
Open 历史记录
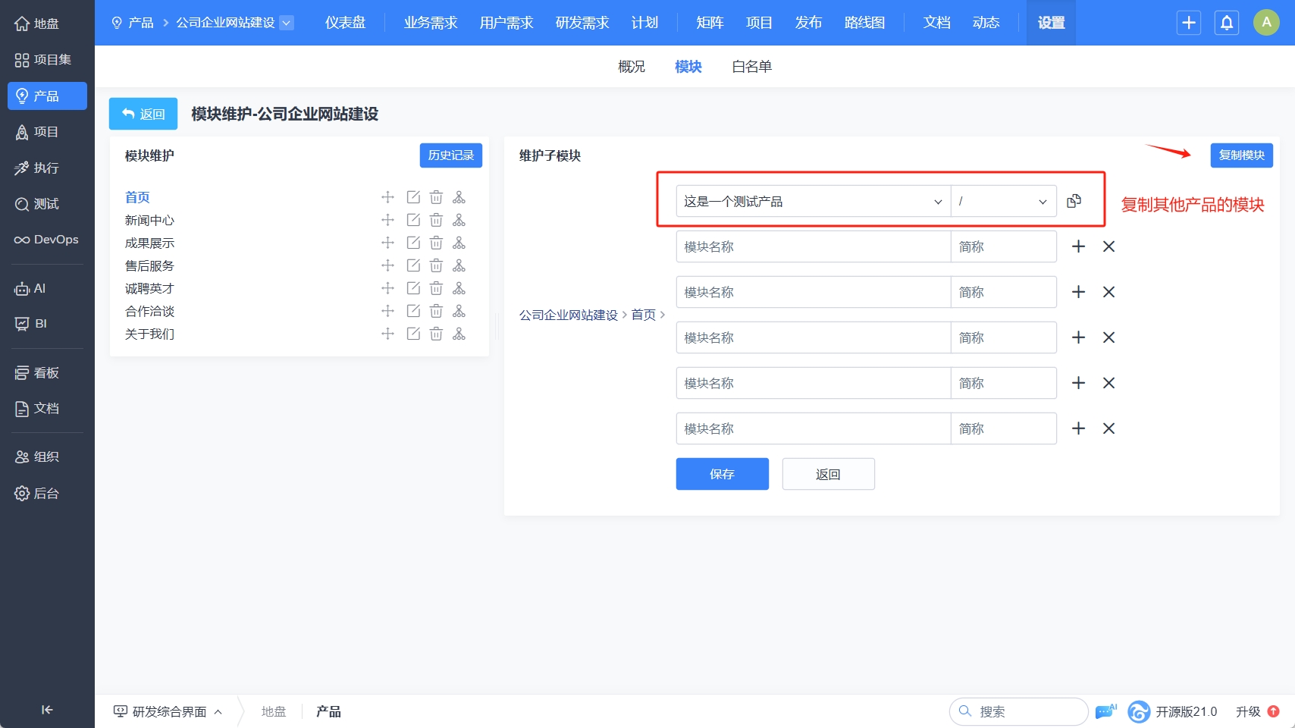(x=451, y=155)
